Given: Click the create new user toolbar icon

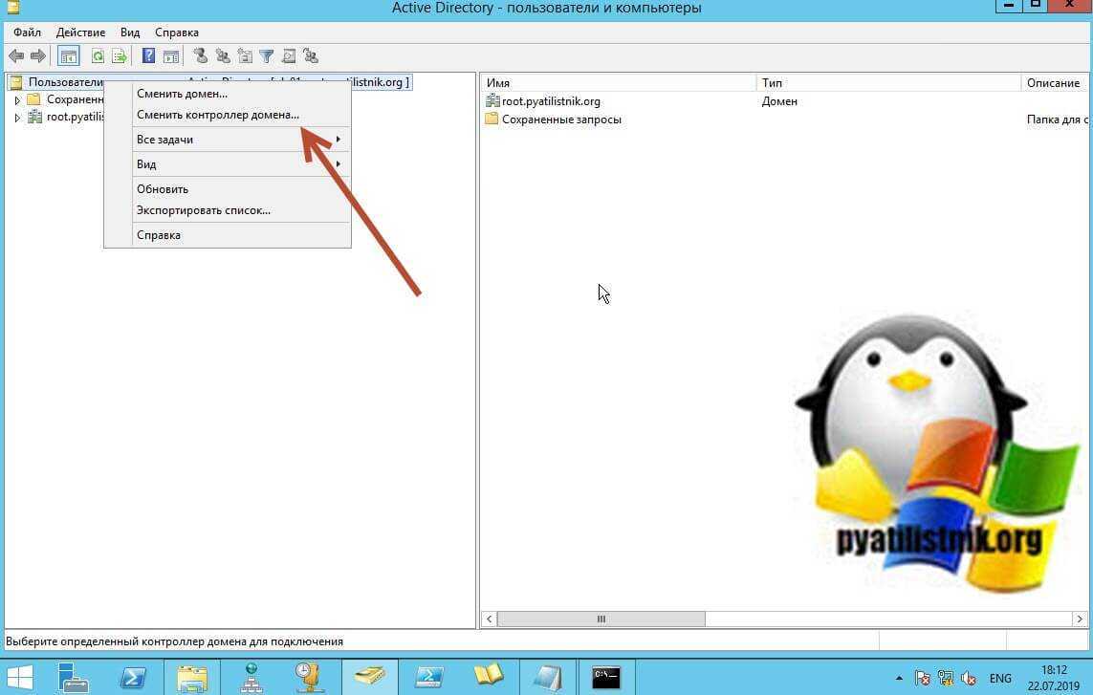Looking at the screenshot, I should [200, 56].
